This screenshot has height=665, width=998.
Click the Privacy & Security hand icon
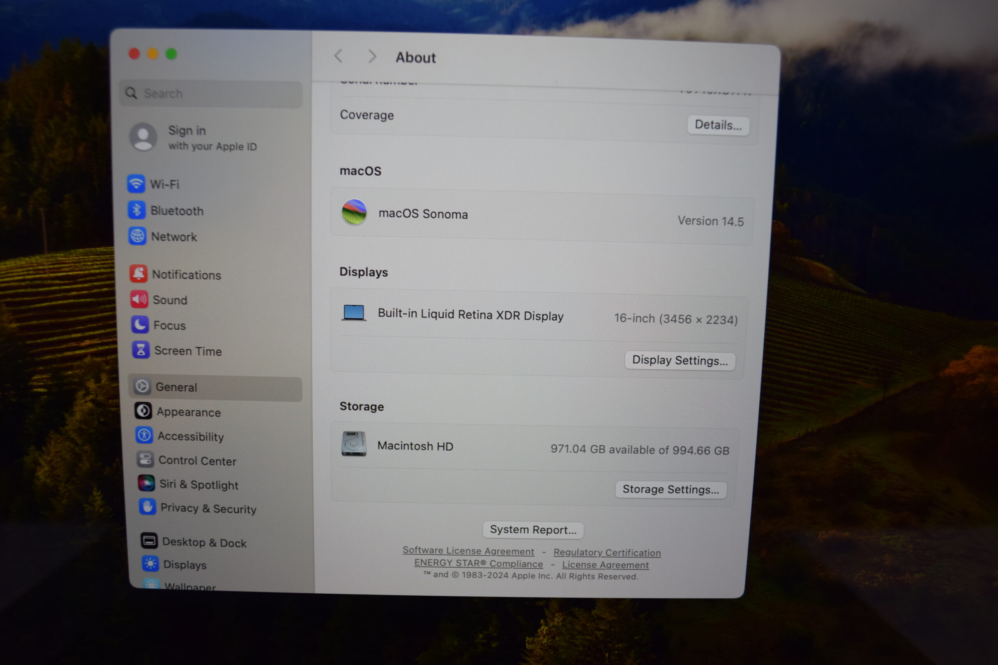(x=147, y=506)
